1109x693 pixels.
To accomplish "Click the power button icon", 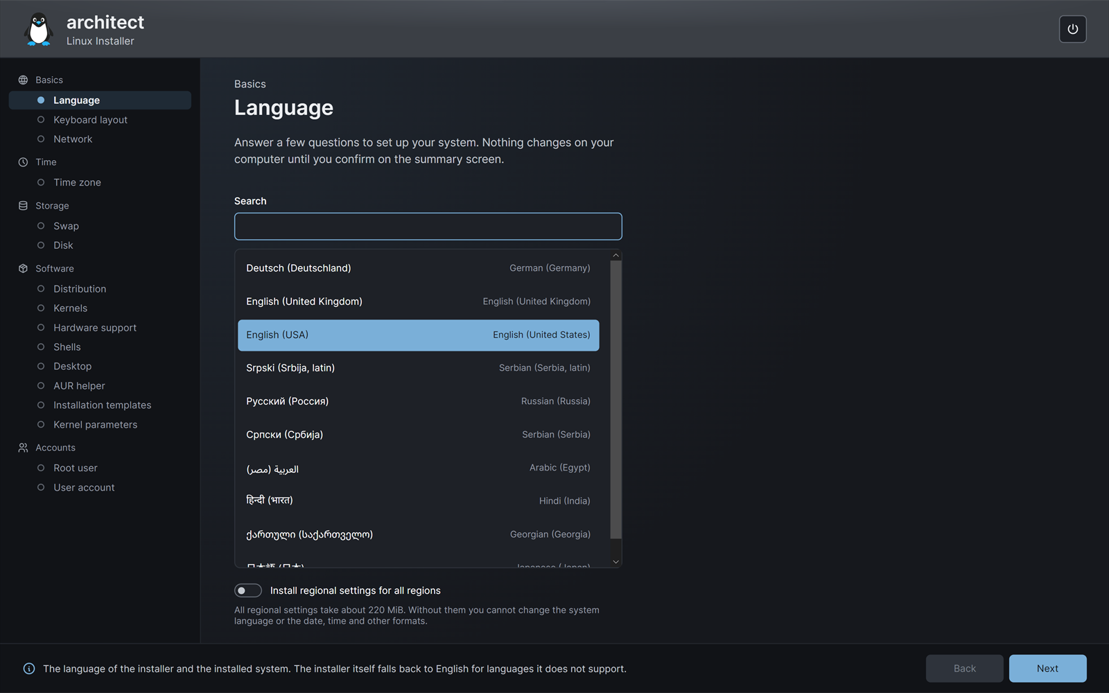I will coord(1072,29).
